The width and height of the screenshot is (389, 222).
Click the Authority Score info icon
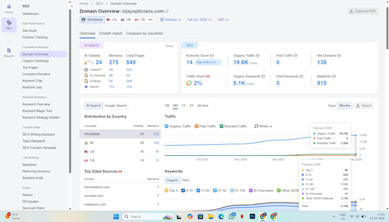click(212, 56)
